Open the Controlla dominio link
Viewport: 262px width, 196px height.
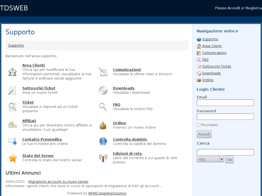130,139
